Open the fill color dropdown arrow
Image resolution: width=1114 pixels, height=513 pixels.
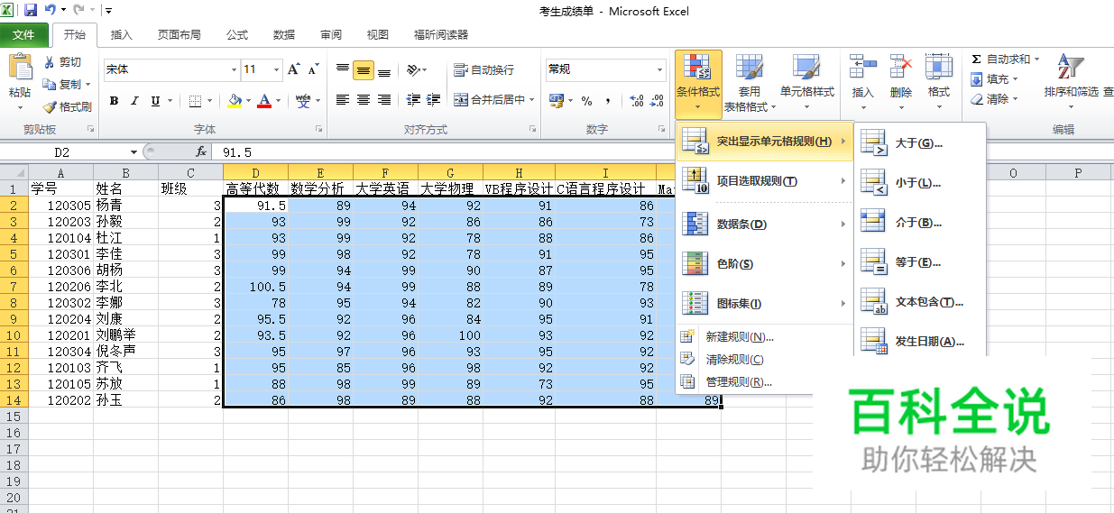[248, 101]
